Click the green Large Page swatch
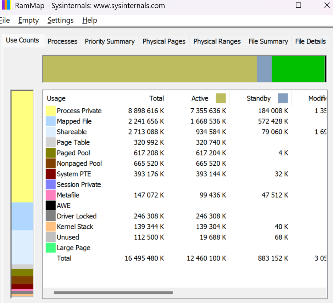Viewport: 333px width, 303px height. click(51, 248)
